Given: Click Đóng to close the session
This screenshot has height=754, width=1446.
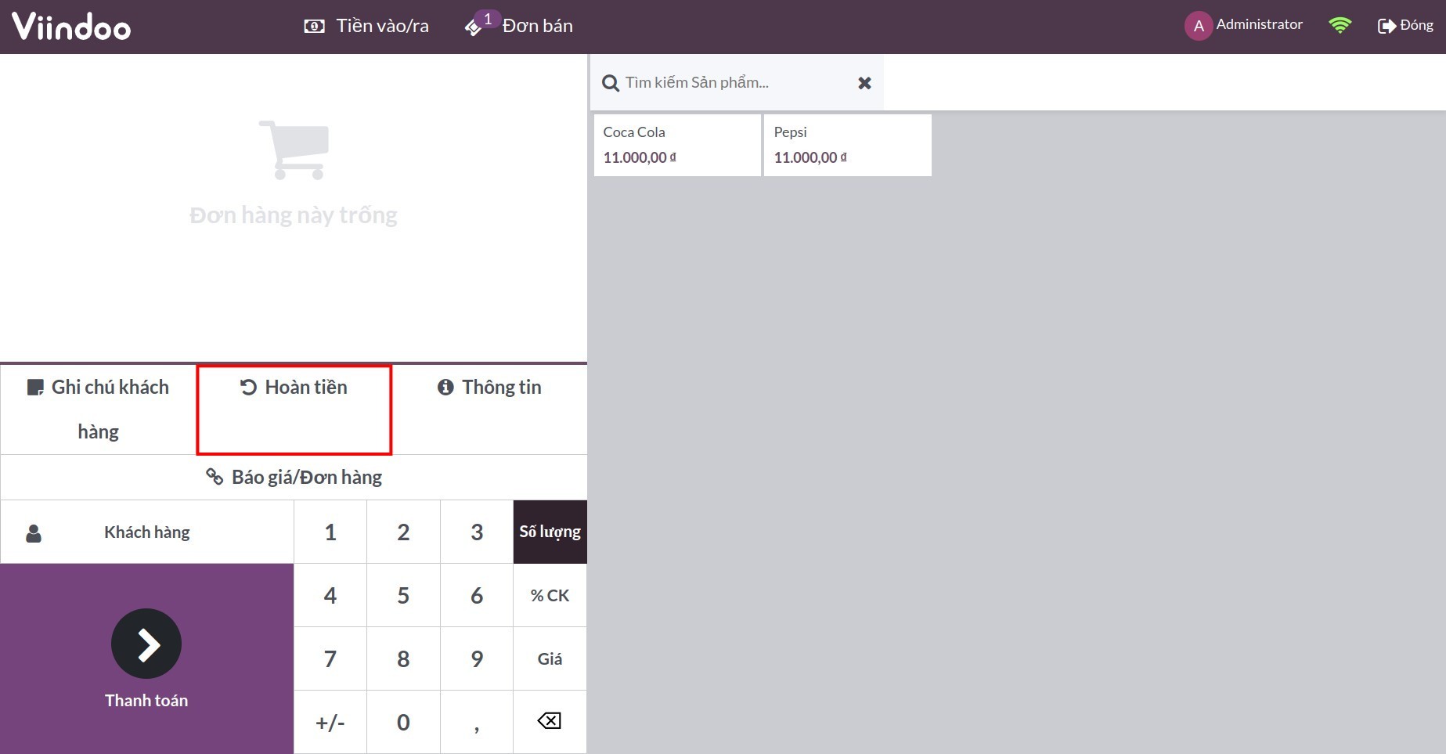Looking at the screenshot, I should point(1405,26).
